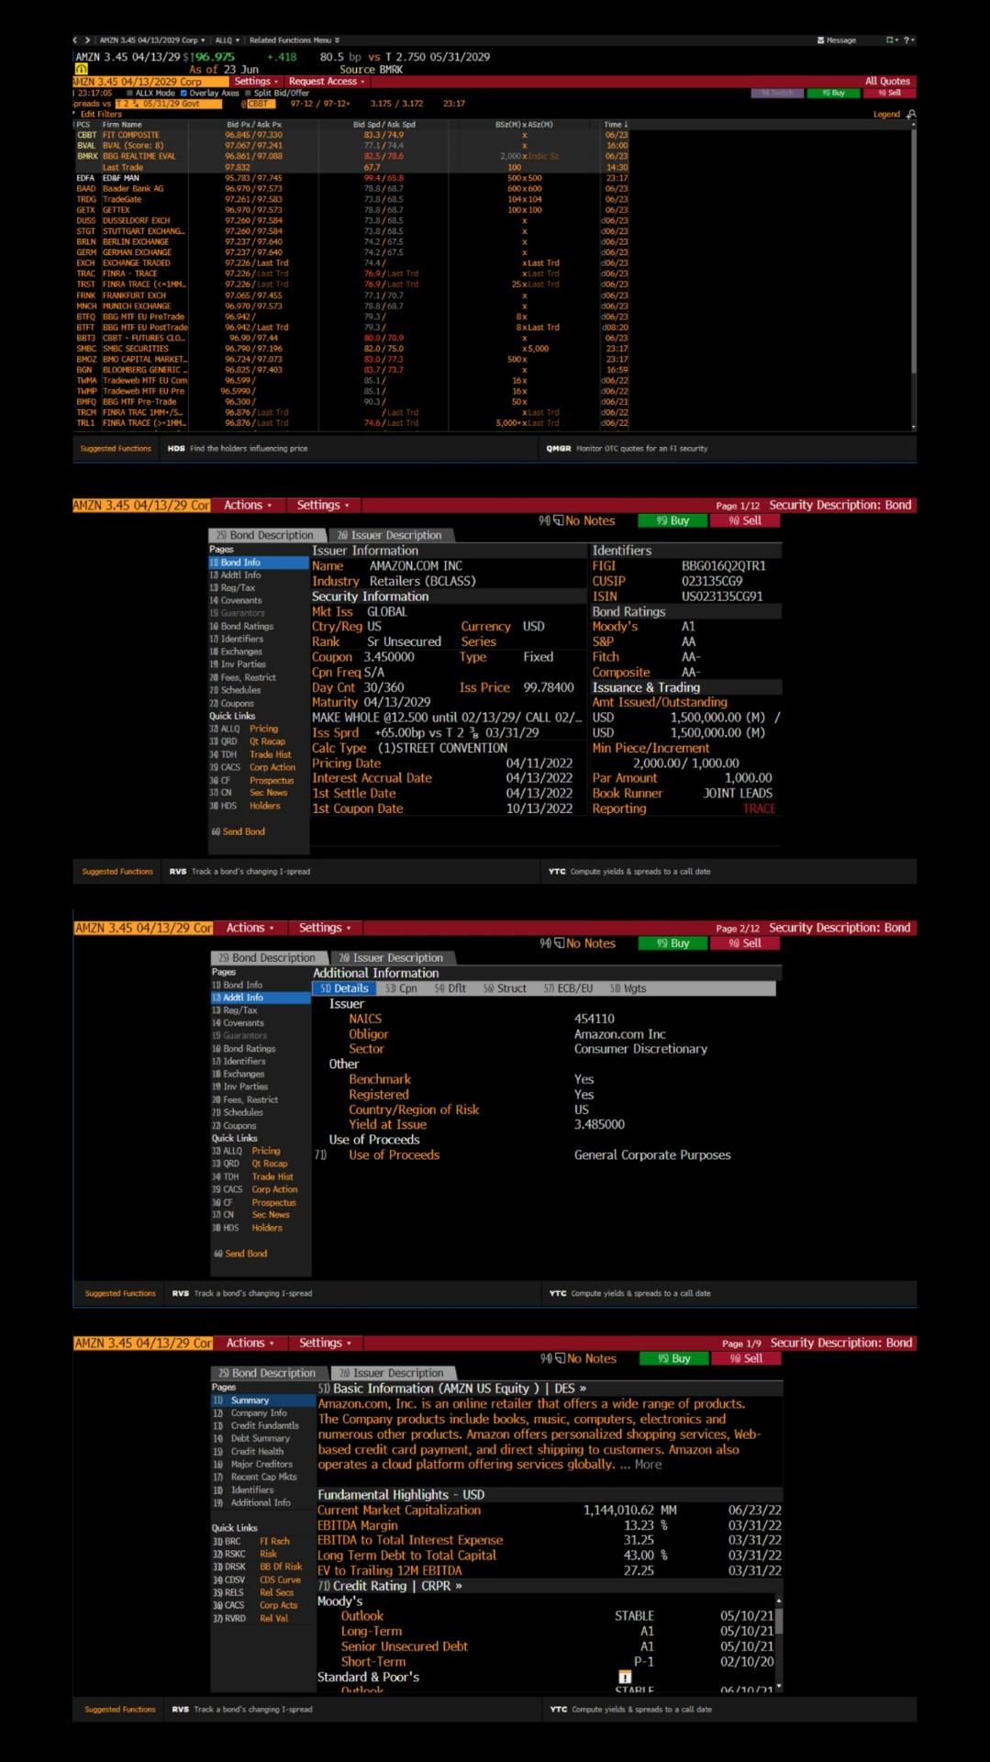Click the green Buy button in the ALLQ quotes panel

coord(834,93)
